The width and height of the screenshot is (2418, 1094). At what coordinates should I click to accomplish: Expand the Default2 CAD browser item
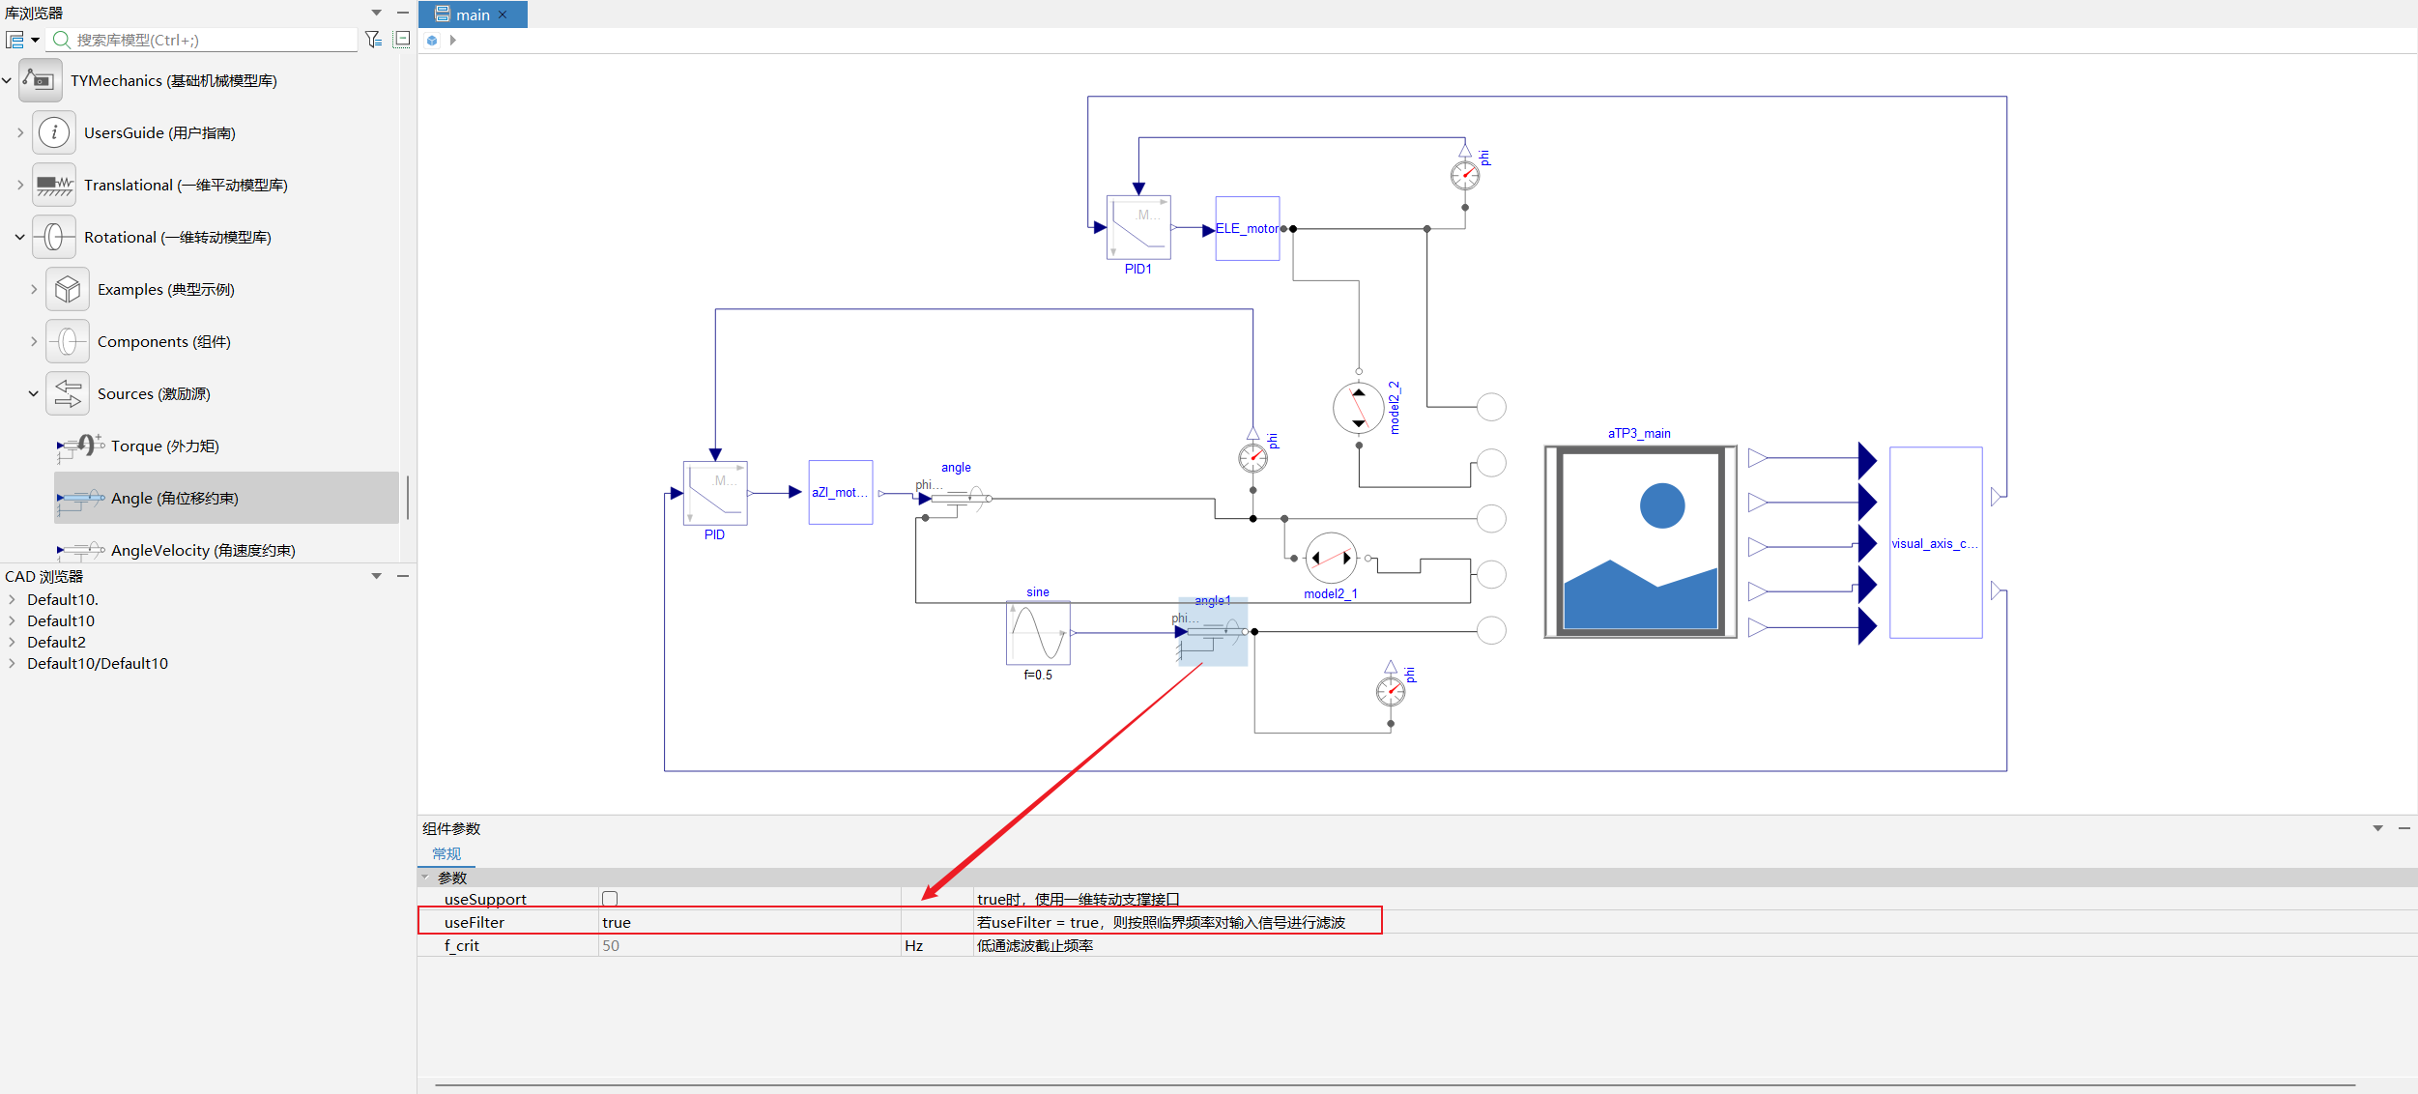(12, 642)
